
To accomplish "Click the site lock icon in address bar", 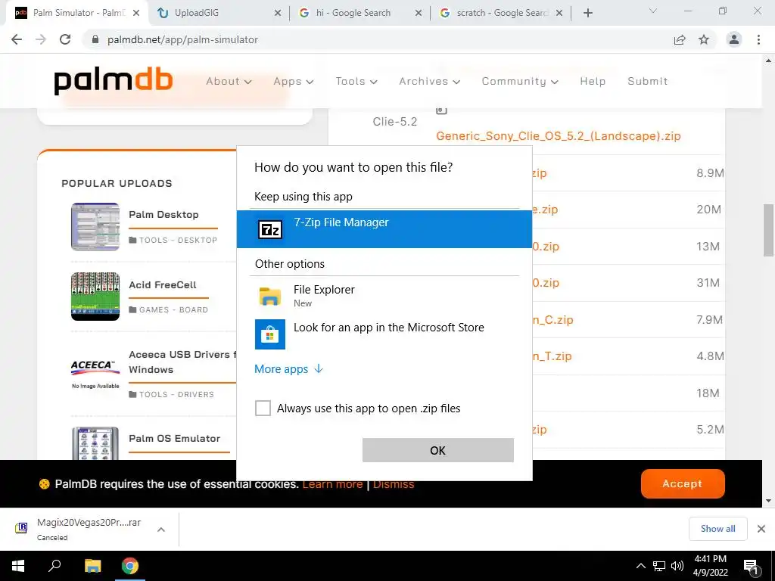I will (x=95, y=39).
